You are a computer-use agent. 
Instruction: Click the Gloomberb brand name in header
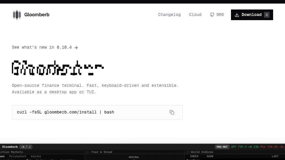37,15
